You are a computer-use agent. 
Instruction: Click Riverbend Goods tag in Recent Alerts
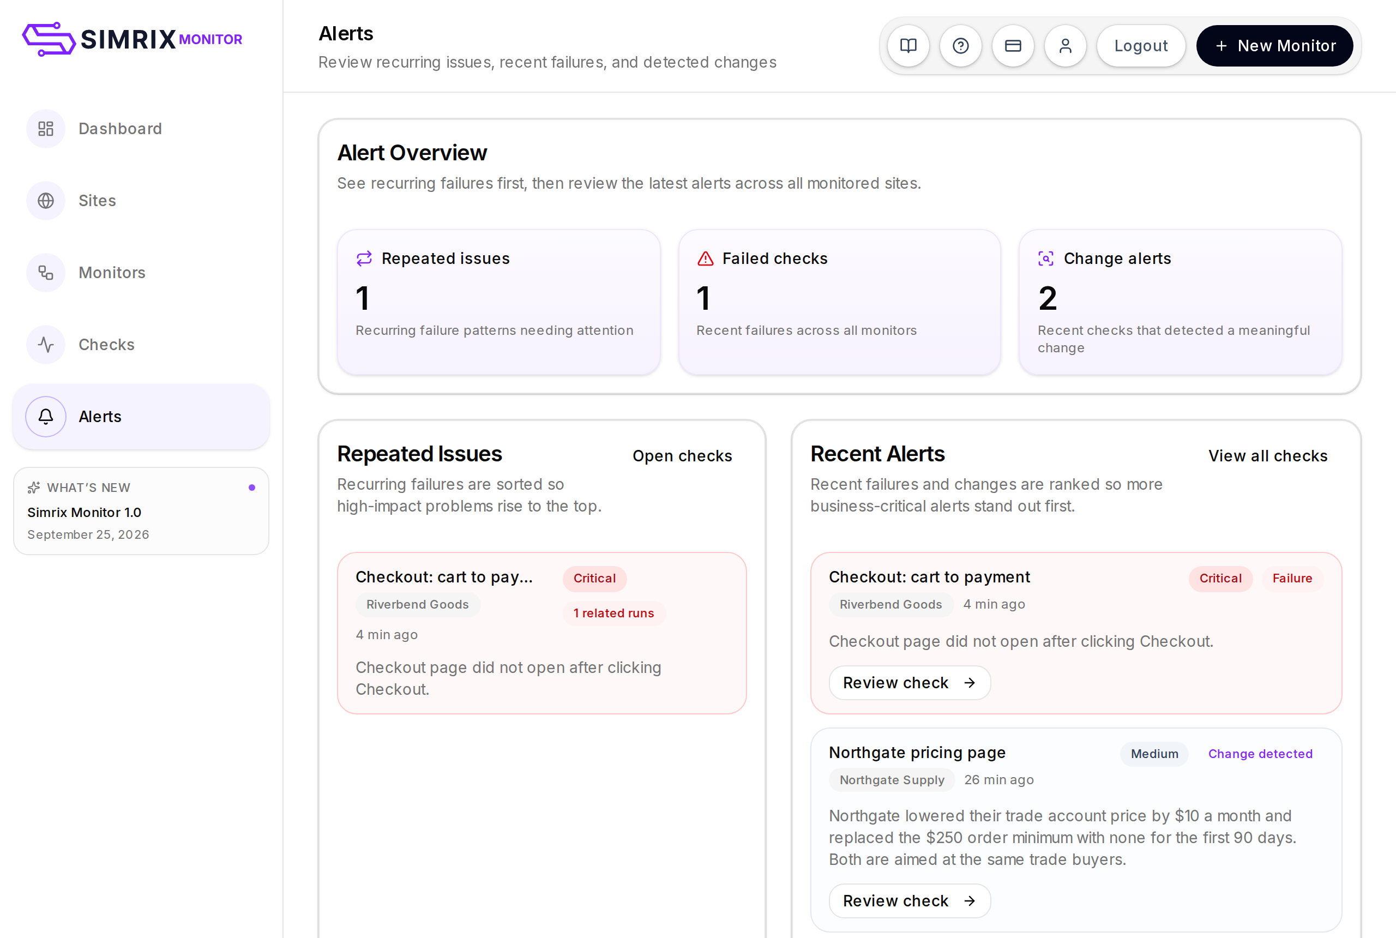pos(890,604)
